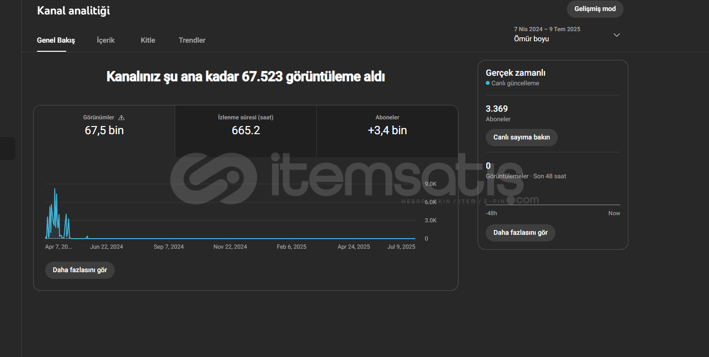Click the warning icon next to Görünümler
709x357 pixels.
(x=121, y=117)
